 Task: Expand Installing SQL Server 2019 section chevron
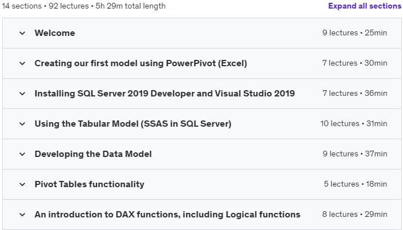22,94
